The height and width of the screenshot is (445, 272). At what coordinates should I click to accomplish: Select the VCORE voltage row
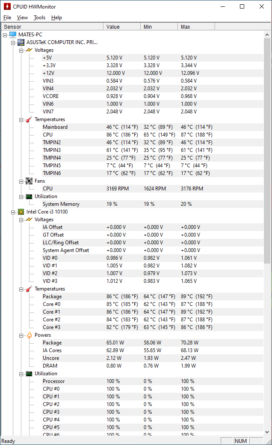click(51, 96)
